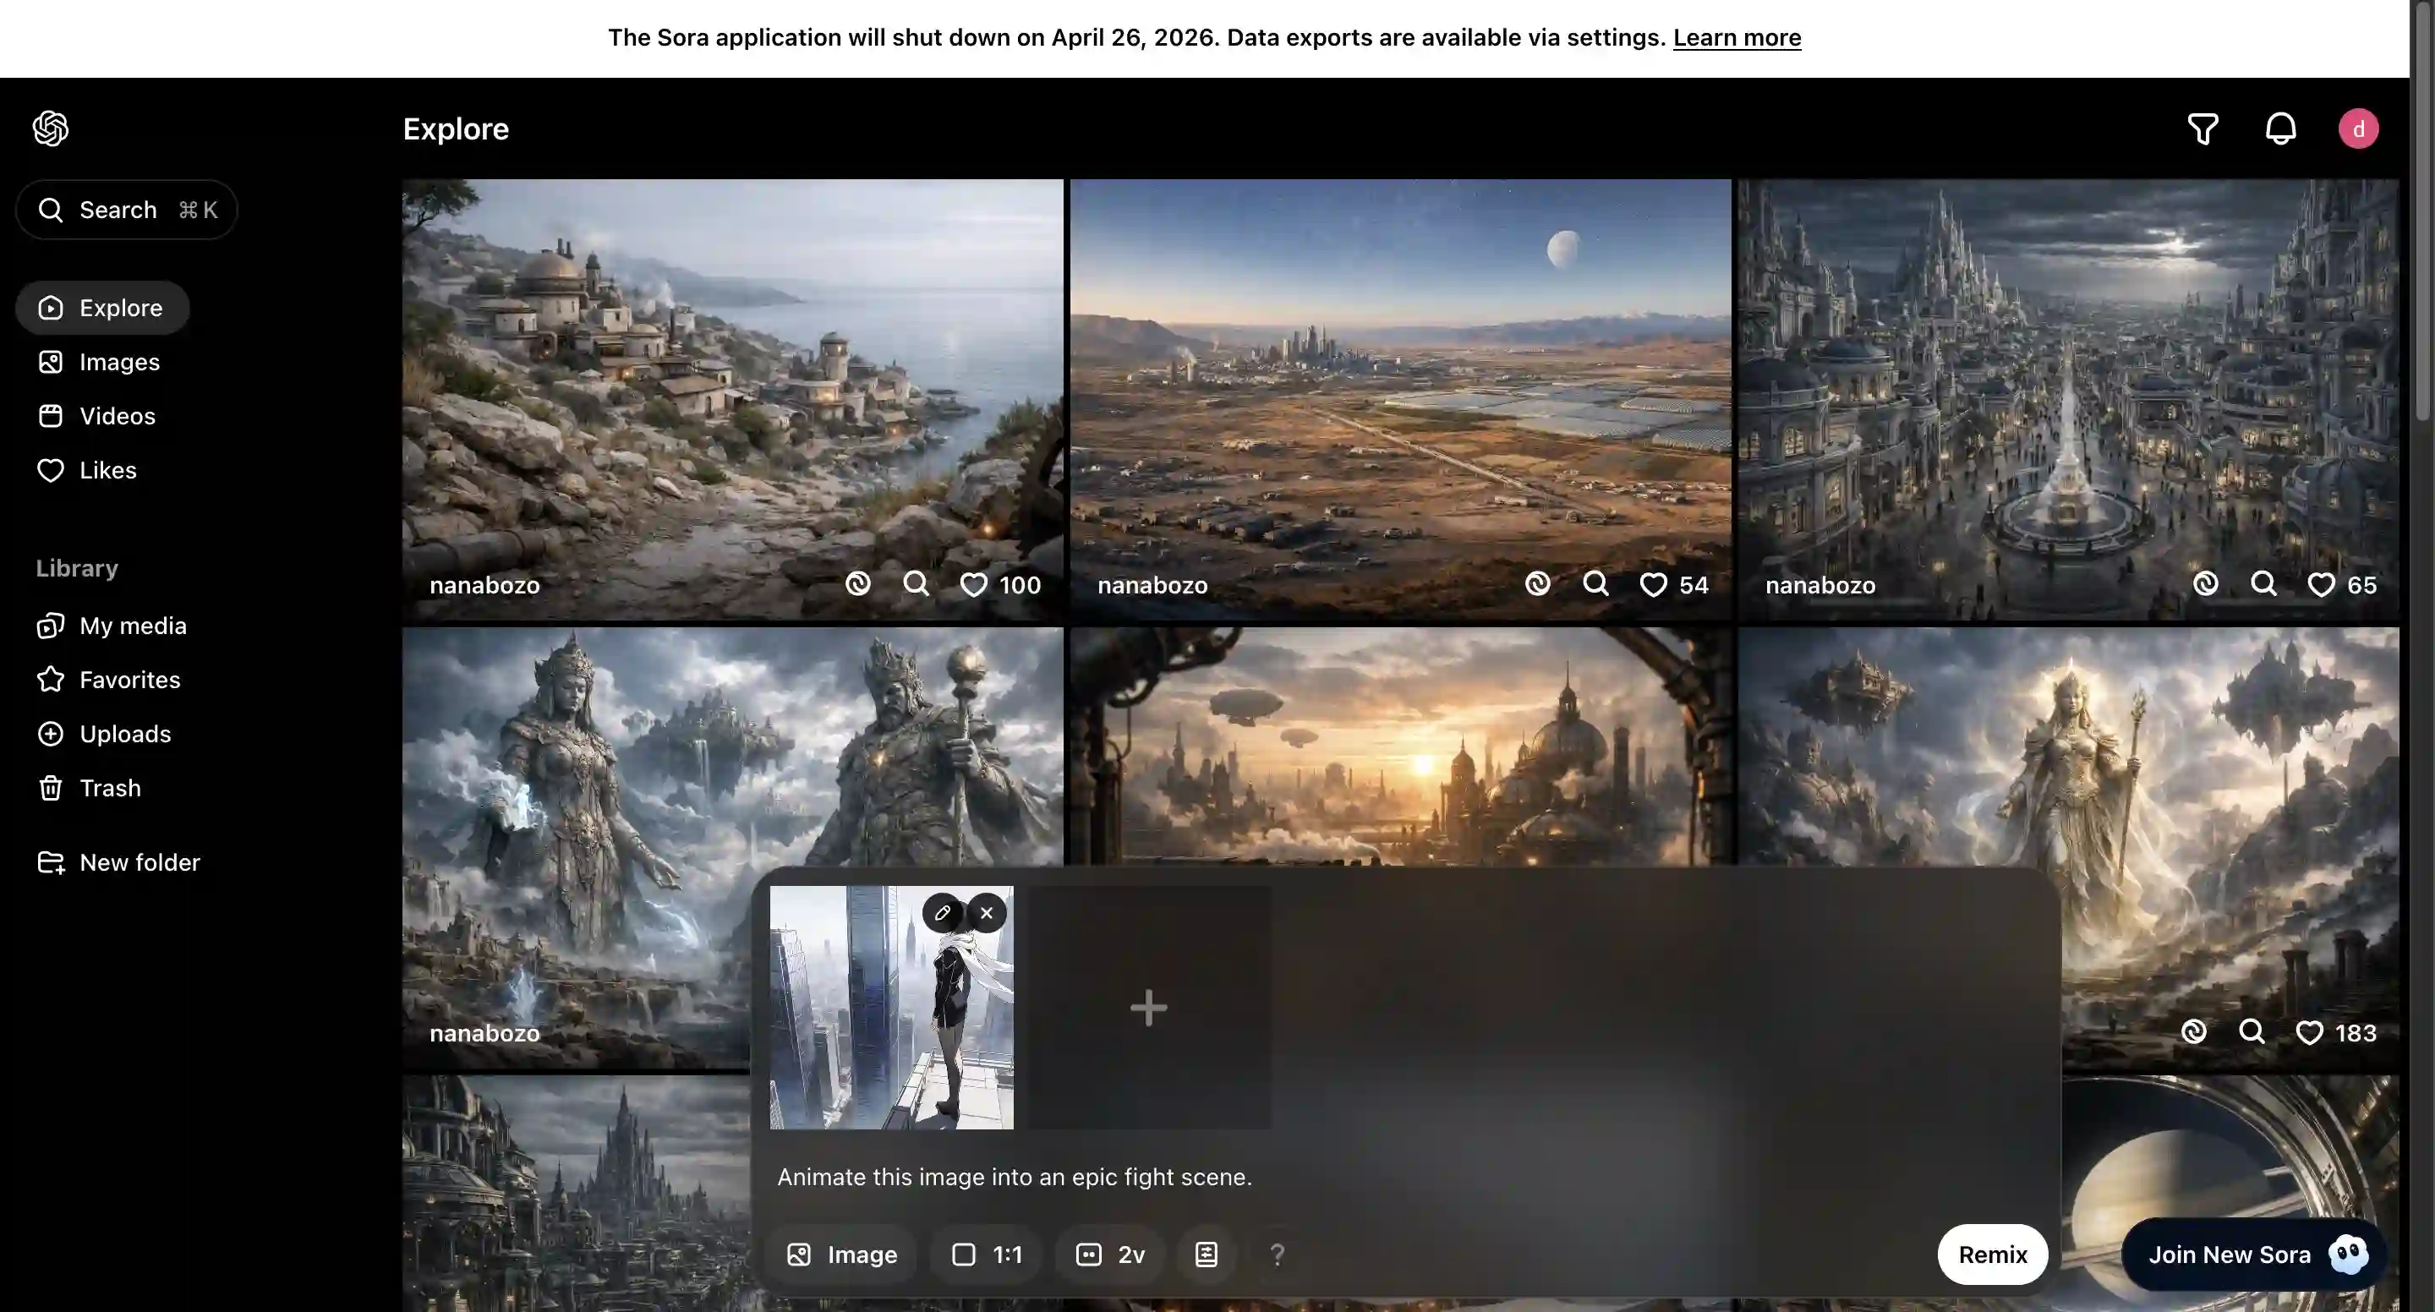Click the OpenAI logo icon

point(50,128)
